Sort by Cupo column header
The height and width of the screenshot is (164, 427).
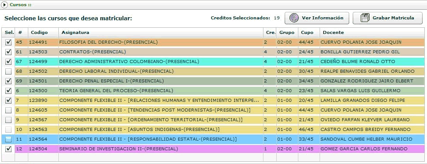[x=309, y=32]
